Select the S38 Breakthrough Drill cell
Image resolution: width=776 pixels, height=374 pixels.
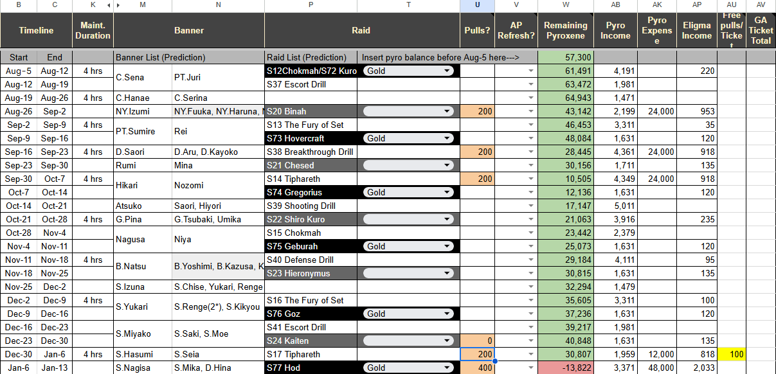pyautogui.click(x=311, y=152)
